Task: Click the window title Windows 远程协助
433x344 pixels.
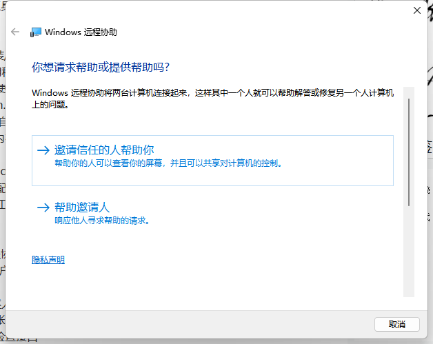Action: coord(81,32)
